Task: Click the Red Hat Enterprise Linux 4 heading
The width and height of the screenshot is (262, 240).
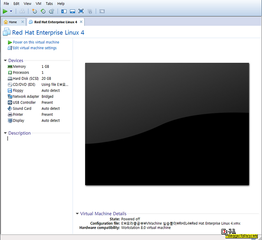Action: pos(48,32)
